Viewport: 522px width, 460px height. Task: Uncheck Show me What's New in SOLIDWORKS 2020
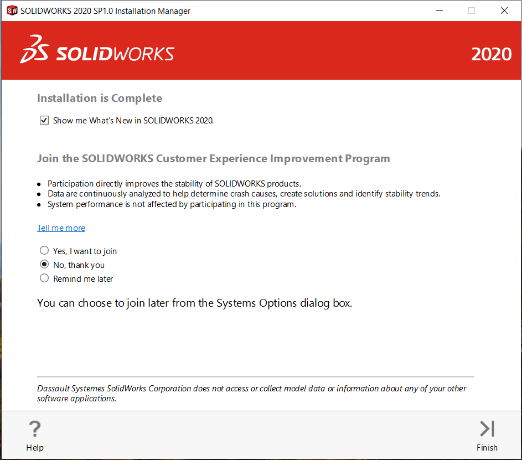tap(44, 120)
